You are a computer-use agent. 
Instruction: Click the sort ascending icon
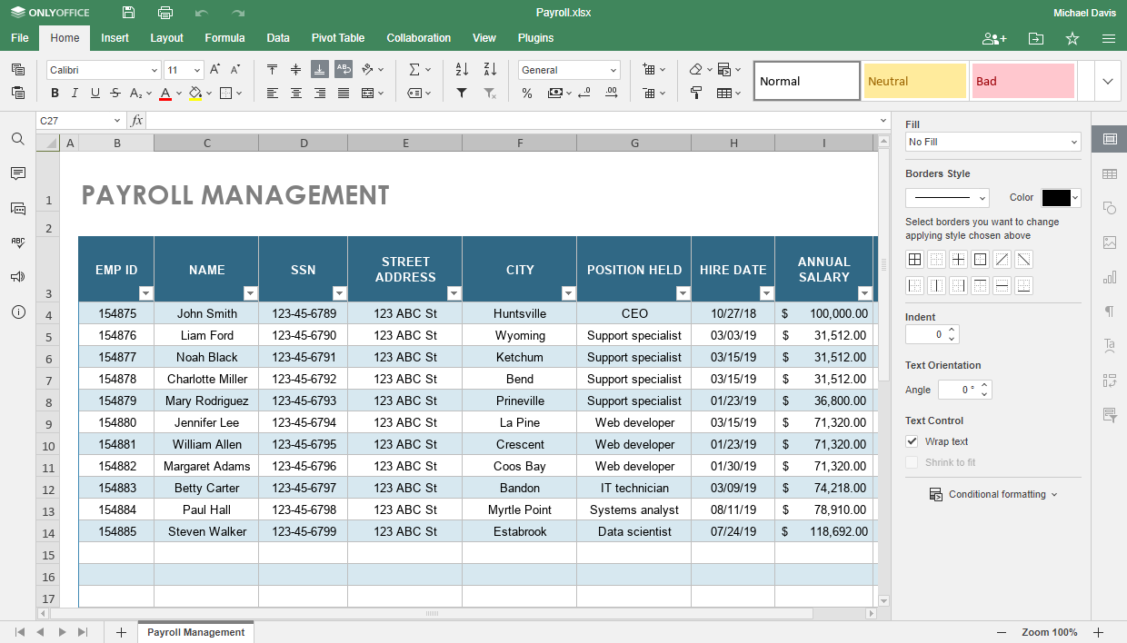(x=462, y=69)
